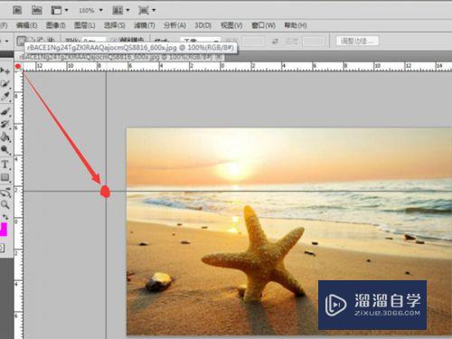This screenshot has width=452, height=339.
Task: Launch Adobe Bridge from the top bar
Action: pos(17,10)
